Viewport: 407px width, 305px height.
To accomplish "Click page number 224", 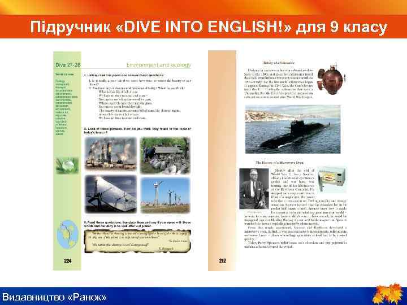I will click(x=67, y=261).
